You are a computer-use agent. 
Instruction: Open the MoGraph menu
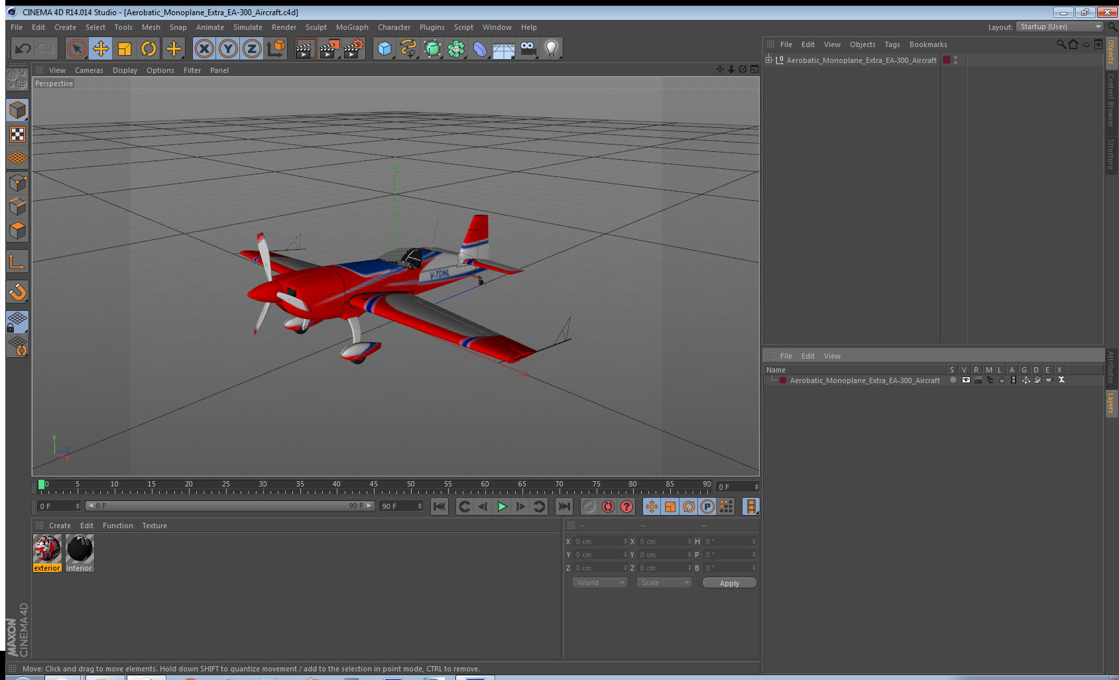352,27
